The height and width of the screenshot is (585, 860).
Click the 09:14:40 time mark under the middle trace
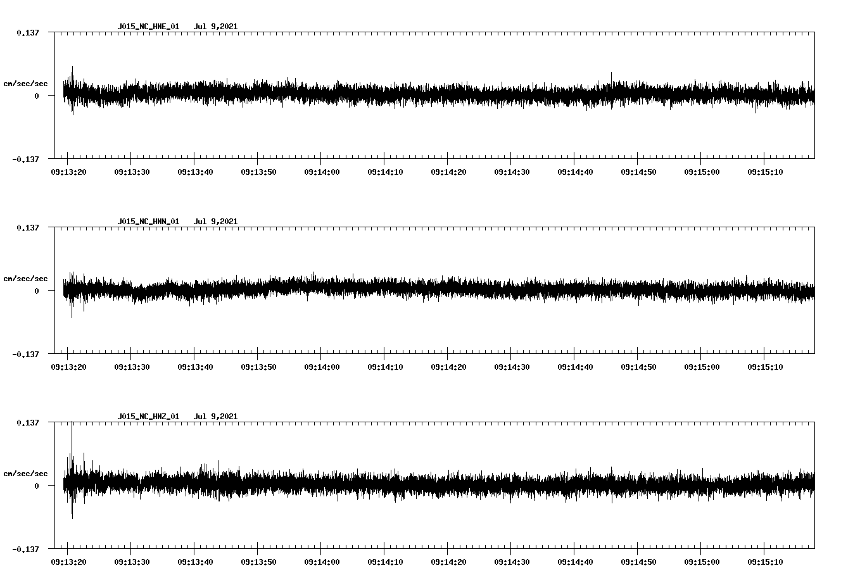click(576, 365)
